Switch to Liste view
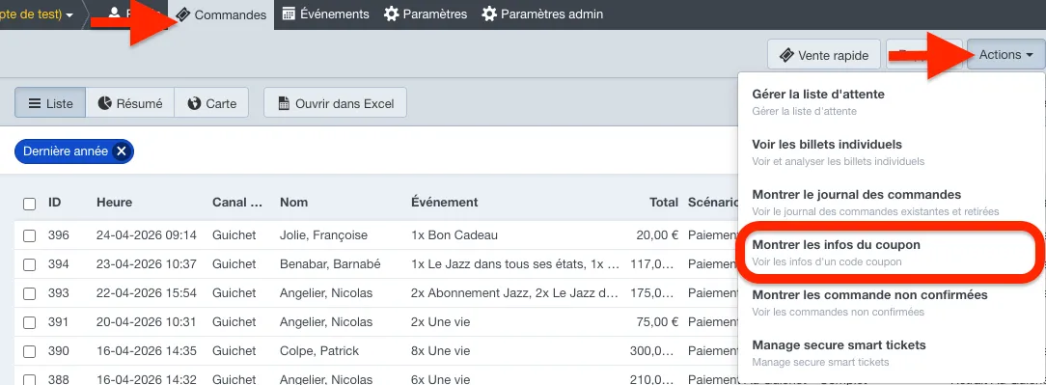This screenshot has width=1046, height=385. point(50,103)
